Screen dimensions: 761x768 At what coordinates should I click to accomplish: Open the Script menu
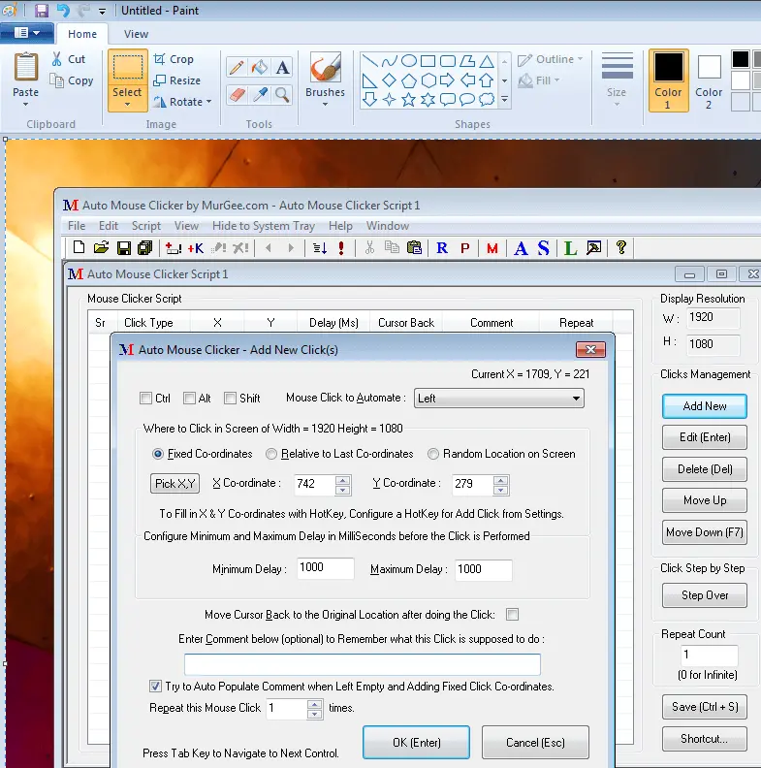tap(145, 226)
